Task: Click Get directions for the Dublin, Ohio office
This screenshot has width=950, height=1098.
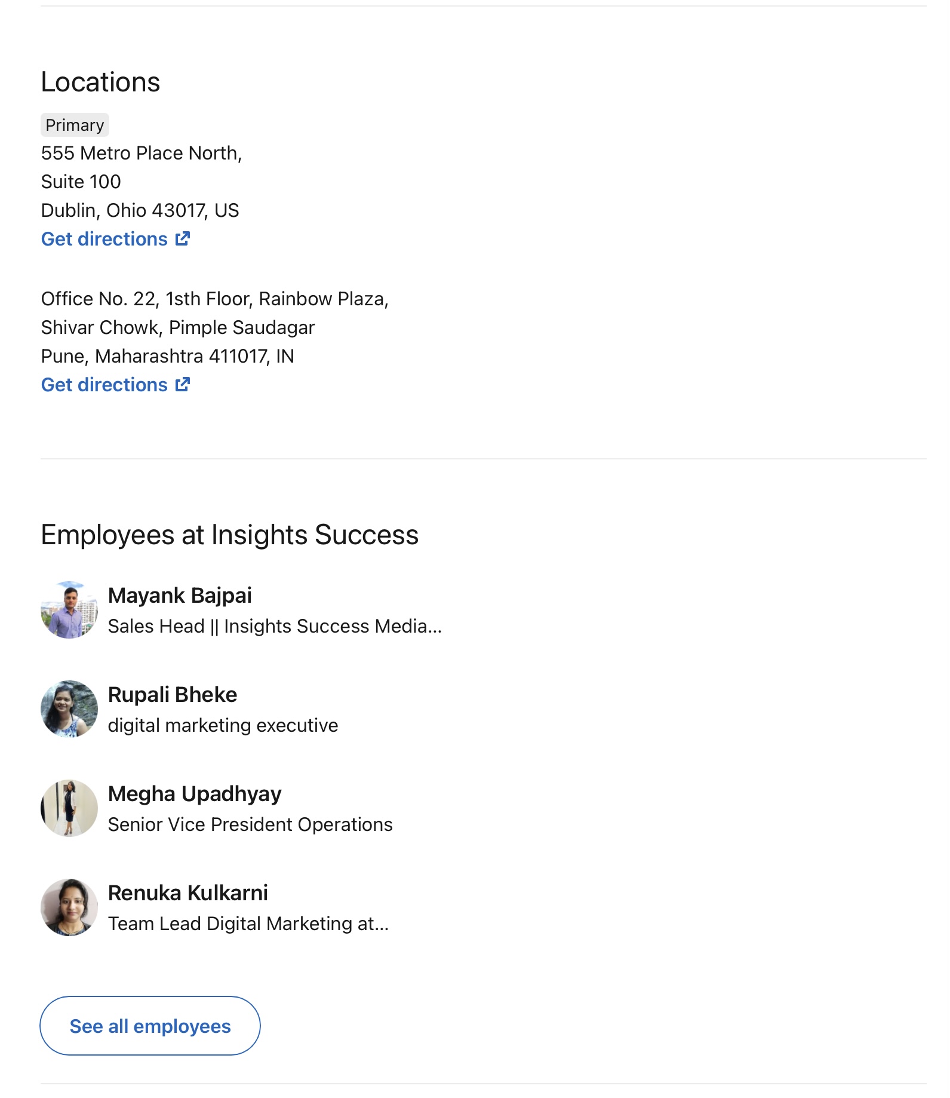Action: click(115, 239)
